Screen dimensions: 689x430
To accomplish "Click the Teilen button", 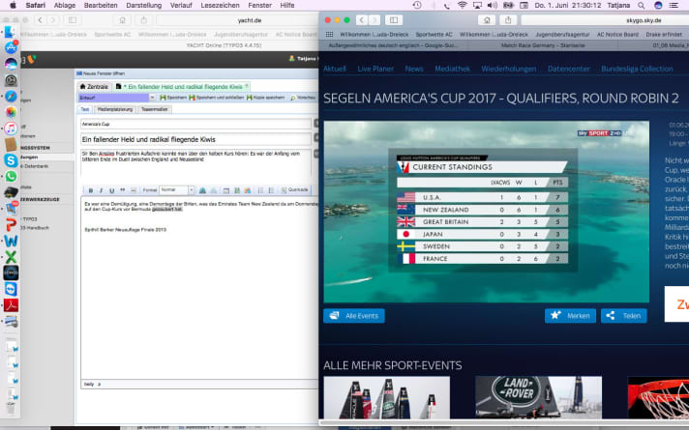I will click(x=623, y=315).
